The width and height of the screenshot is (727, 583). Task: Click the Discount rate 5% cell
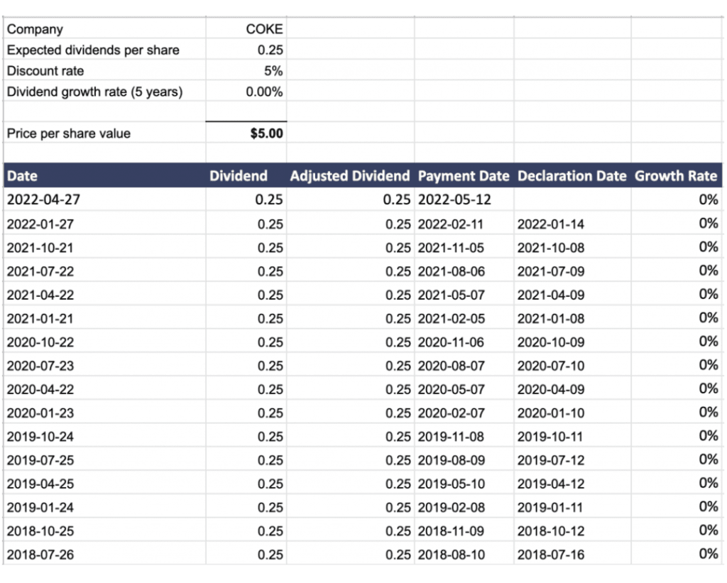(x=273, y=71)
